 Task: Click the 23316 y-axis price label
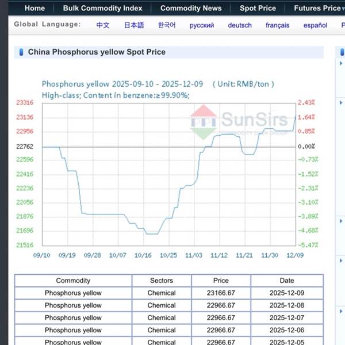25,102
